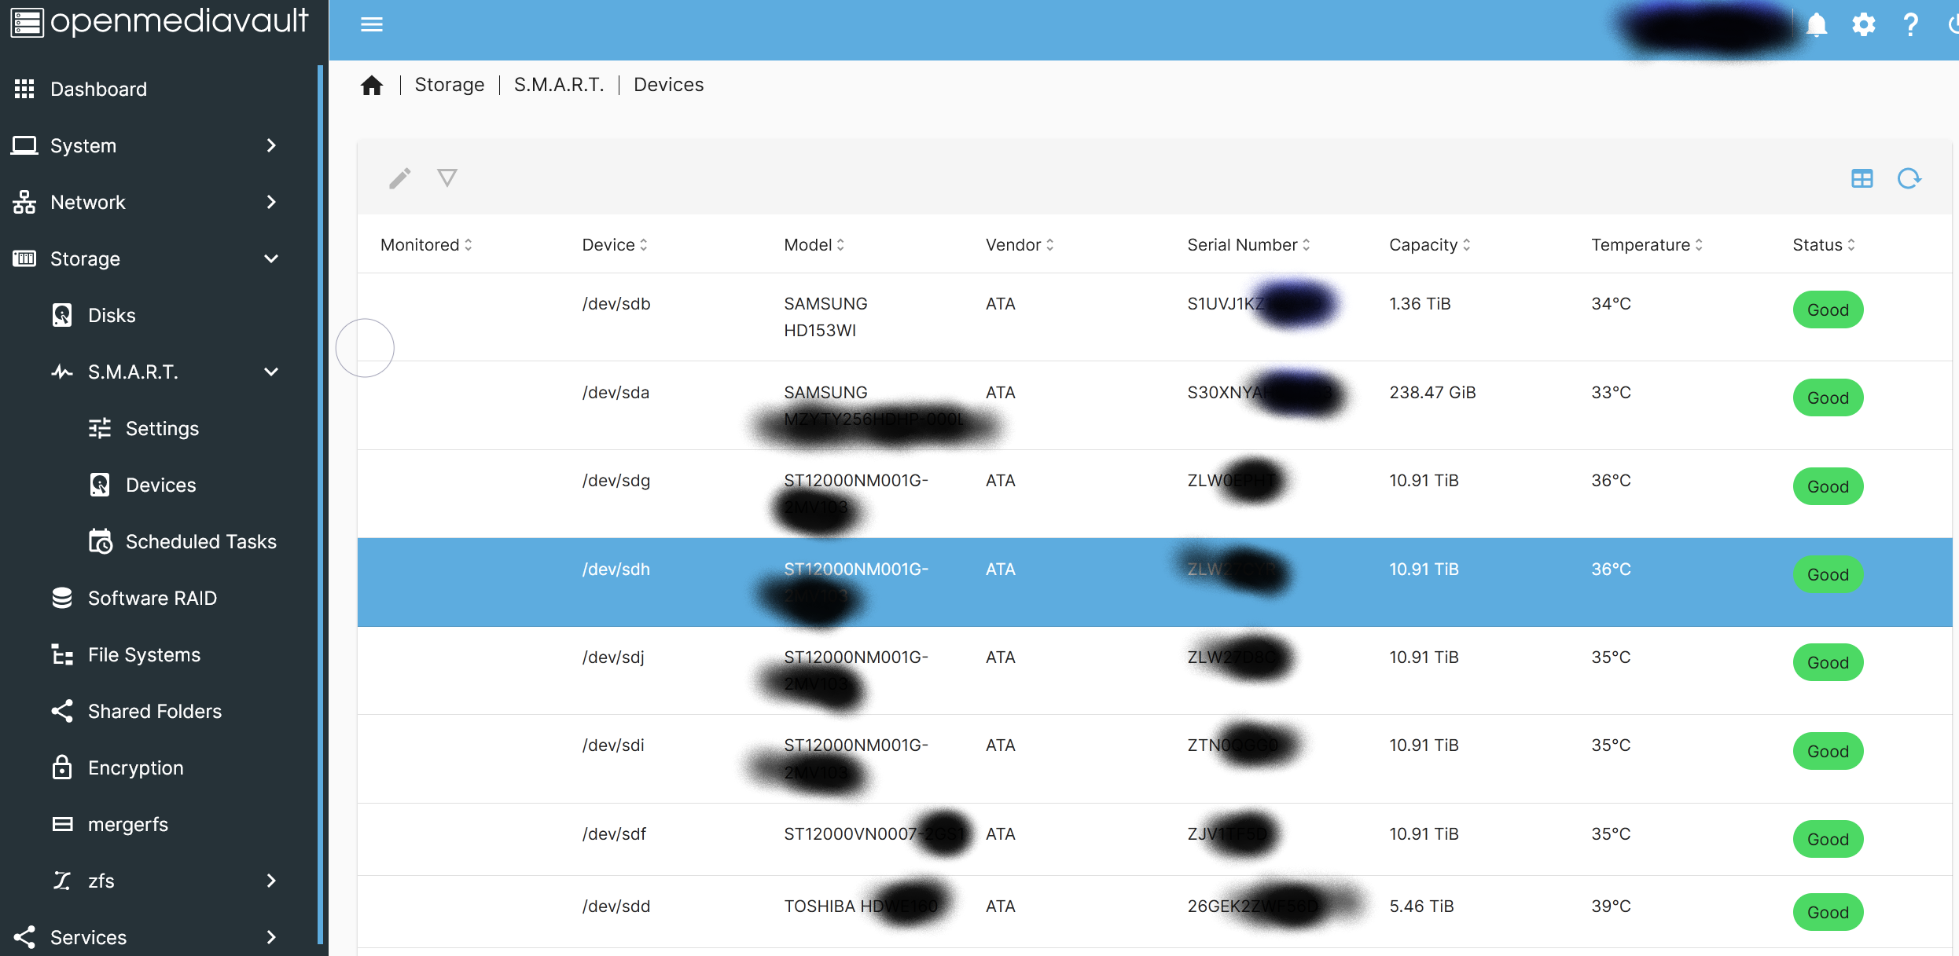
Task: Go to home via breadcrumb house icon
Action: pos(372,85)
